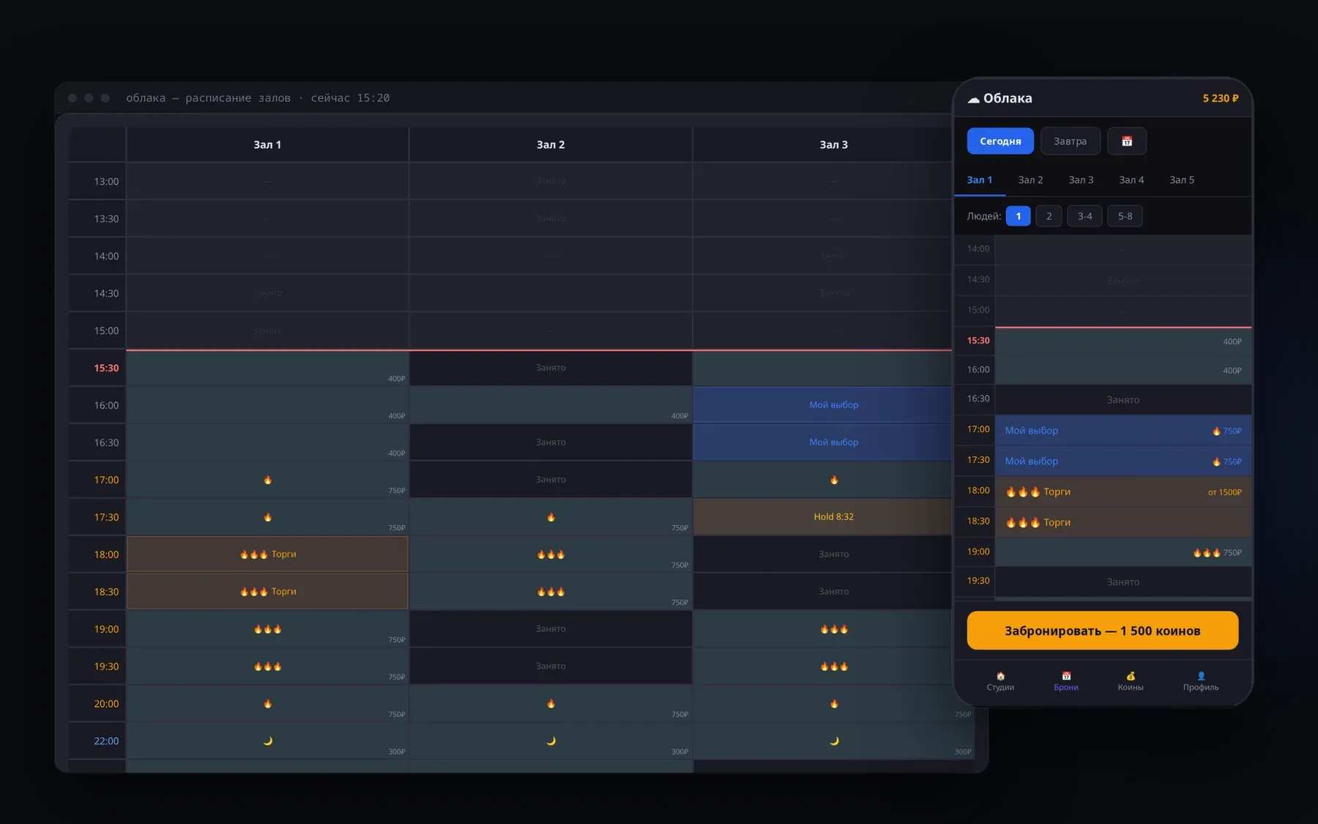Click Торги slot in Зал 1 at 18:00
The image size is (1318, 824).
pyautogui.click(x=267, y=554)
